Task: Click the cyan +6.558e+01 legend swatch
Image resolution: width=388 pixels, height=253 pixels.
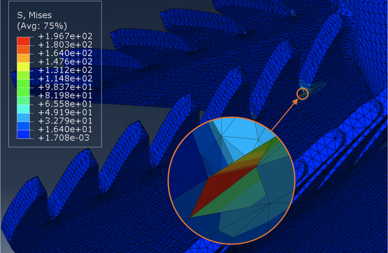Action: pyautogui.click(x=24, y=108)
